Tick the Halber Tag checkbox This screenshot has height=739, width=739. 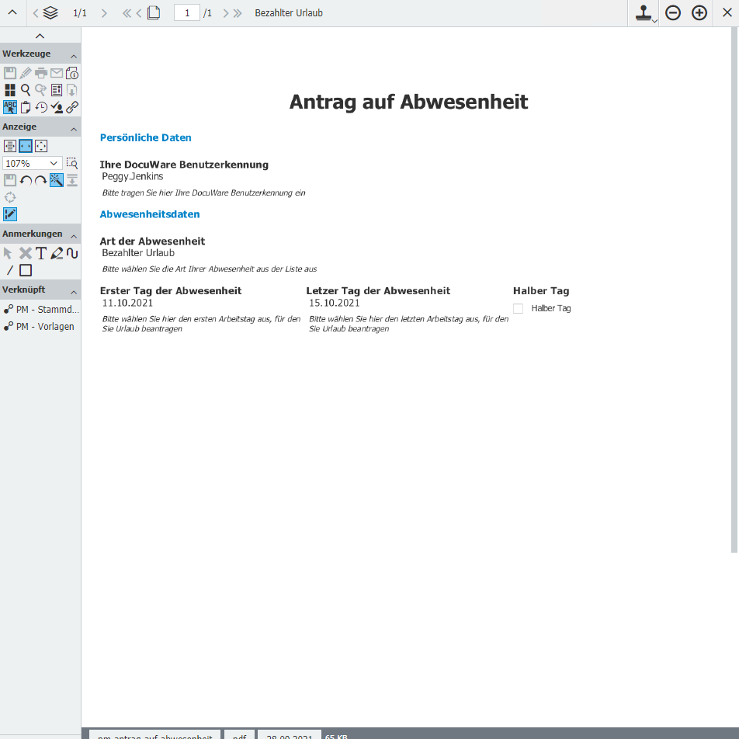coord(518,309)
